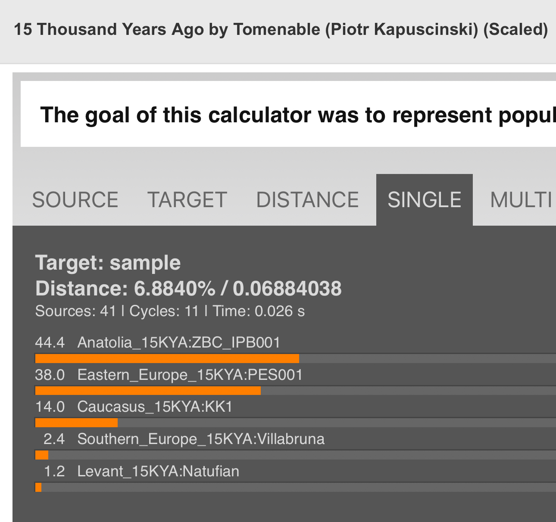Screen dimensions: 556x522
Task: Click the tiny Levant orange bar
Action: point(38,487)
